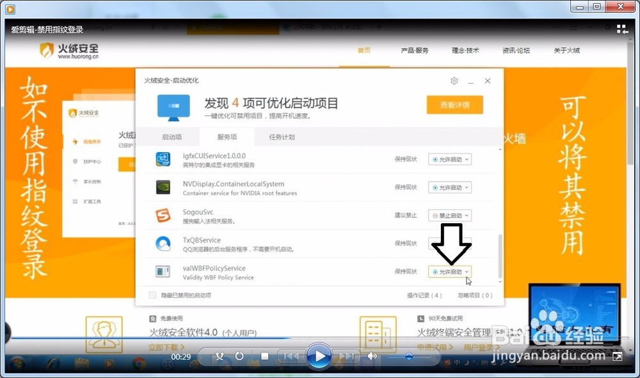Screen dimensions: 640x378
Task: Open the valWBFPolicyService startup action dropdown
Action: [450, 272]
